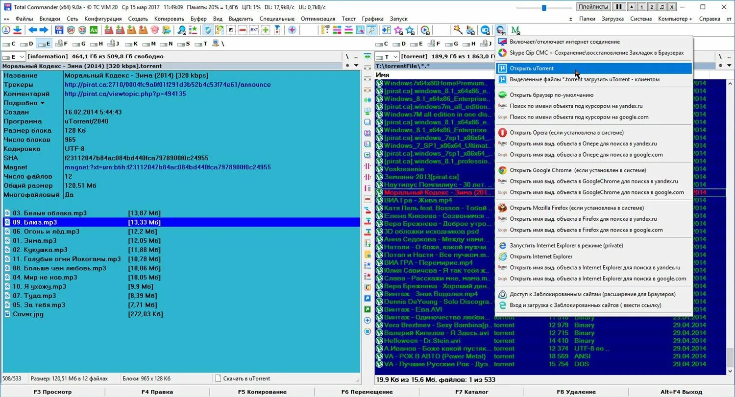Click the 32 shield toolbar icon
The width and height of the screenshot is (735, 397).
coord(82,30)
